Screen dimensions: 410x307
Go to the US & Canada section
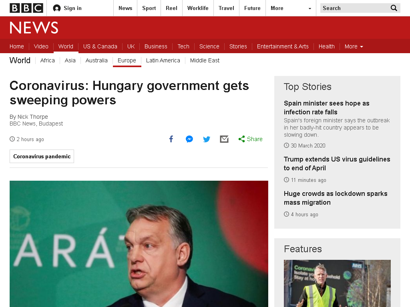[x=100, y=46]
